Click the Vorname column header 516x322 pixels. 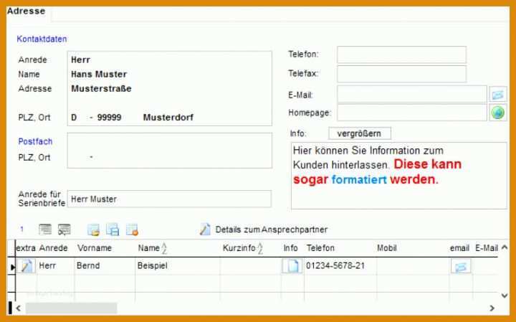95,248
